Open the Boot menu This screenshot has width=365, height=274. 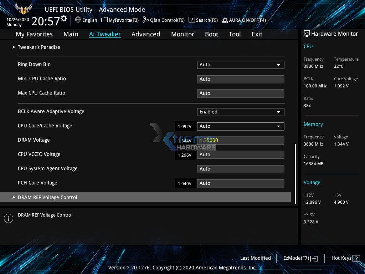coord(211,34)
